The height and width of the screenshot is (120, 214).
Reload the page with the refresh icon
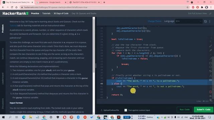click(12, 7)
